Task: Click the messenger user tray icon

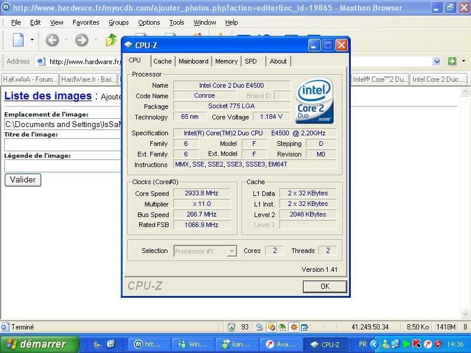Action: [x=386, y=344]
